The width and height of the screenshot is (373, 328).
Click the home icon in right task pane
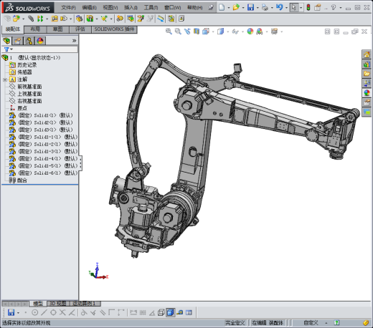pos(367,54)
